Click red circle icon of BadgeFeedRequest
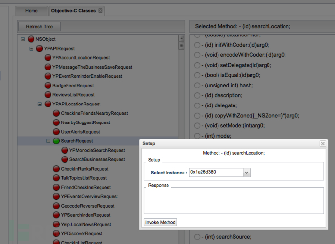This screenshot has width=335, height=244. [x=48, y=86]
